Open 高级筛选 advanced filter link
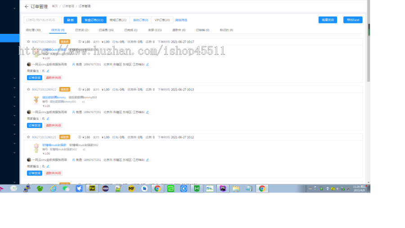Image resolution: width=405 pixels, height=228 pixels. [181, 20]
